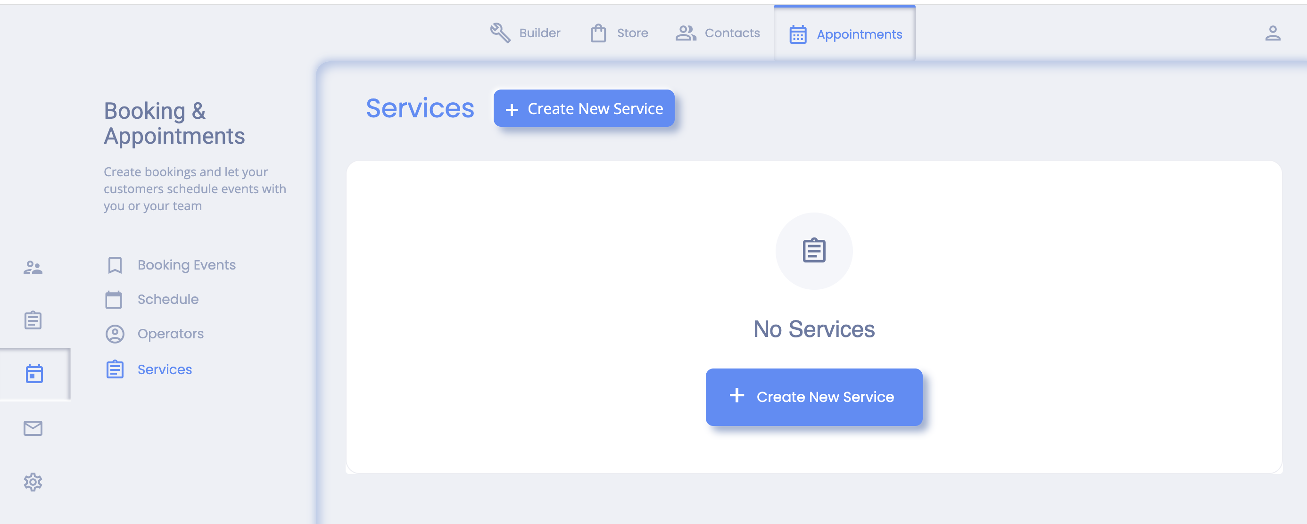Viewport: 1307px width, 524px height.
Task: Click the Appointments calendar icon in top nav
Action: tap(798, 34)
